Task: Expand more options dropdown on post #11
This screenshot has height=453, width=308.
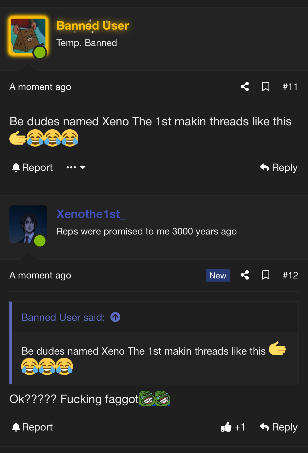Action: pyautogui.click(x=76, y=167)
